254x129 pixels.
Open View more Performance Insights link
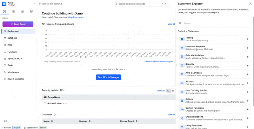click(x=158, y=61)
